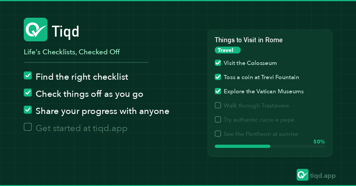The height and width of the screenshot is (186, 356).
Task: Uncheck Visit the Colosseum item
Action: click(x=218, y=63)
